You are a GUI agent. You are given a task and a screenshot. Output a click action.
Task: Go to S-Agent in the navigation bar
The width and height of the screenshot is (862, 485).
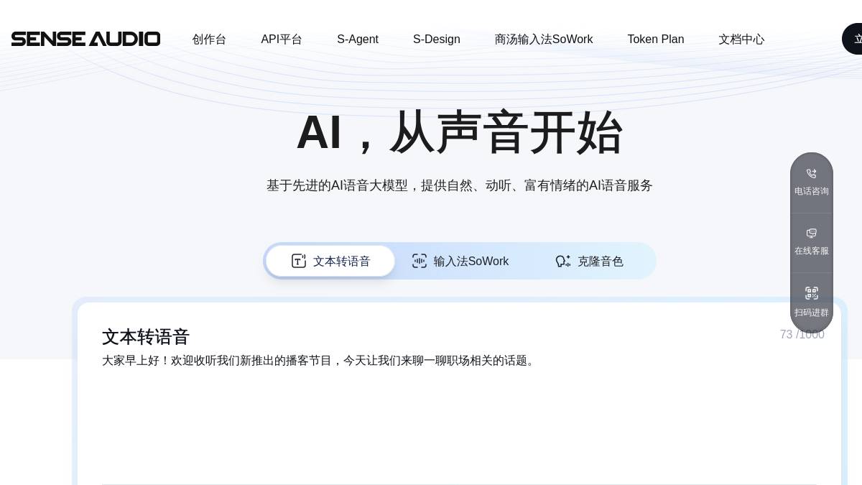click(358, 40)
